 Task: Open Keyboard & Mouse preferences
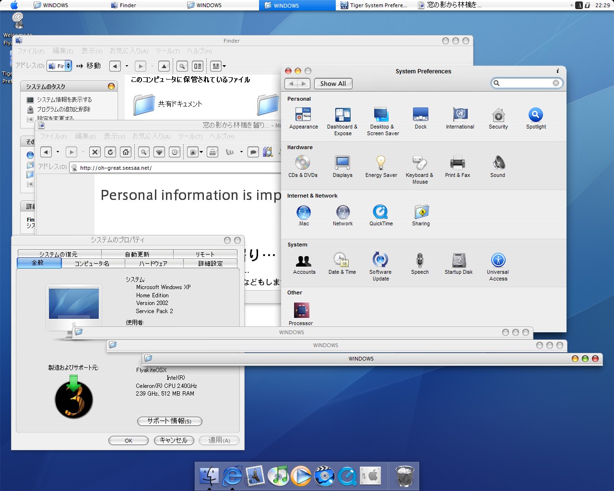(x=420, y=170)
